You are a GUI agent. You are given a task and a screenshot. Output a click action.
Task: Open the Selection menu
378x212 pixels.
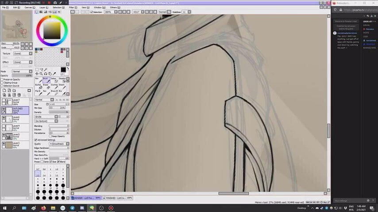click(58, 8)
